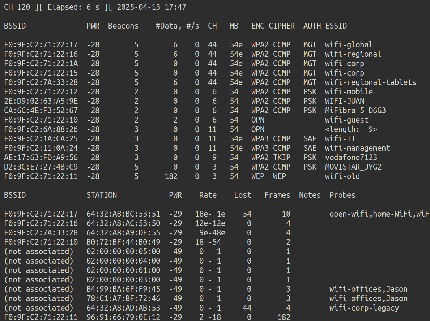Click the Probes column header
Image resolution: width=430 pixels, height=321 pixels.
click(x=342, y=195)
